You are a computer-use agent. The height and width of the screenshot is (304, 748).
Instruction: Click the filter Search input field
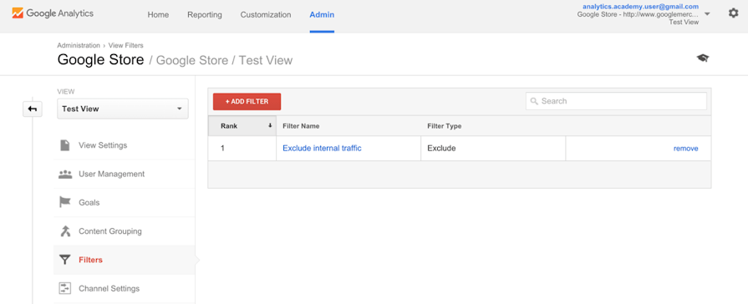coord(616,101)
